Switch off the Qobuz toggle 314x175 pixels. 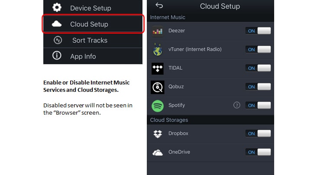pos(258,87)
